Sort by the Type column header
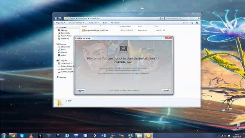This screenshot has width=245, height=138. point(140,26)
